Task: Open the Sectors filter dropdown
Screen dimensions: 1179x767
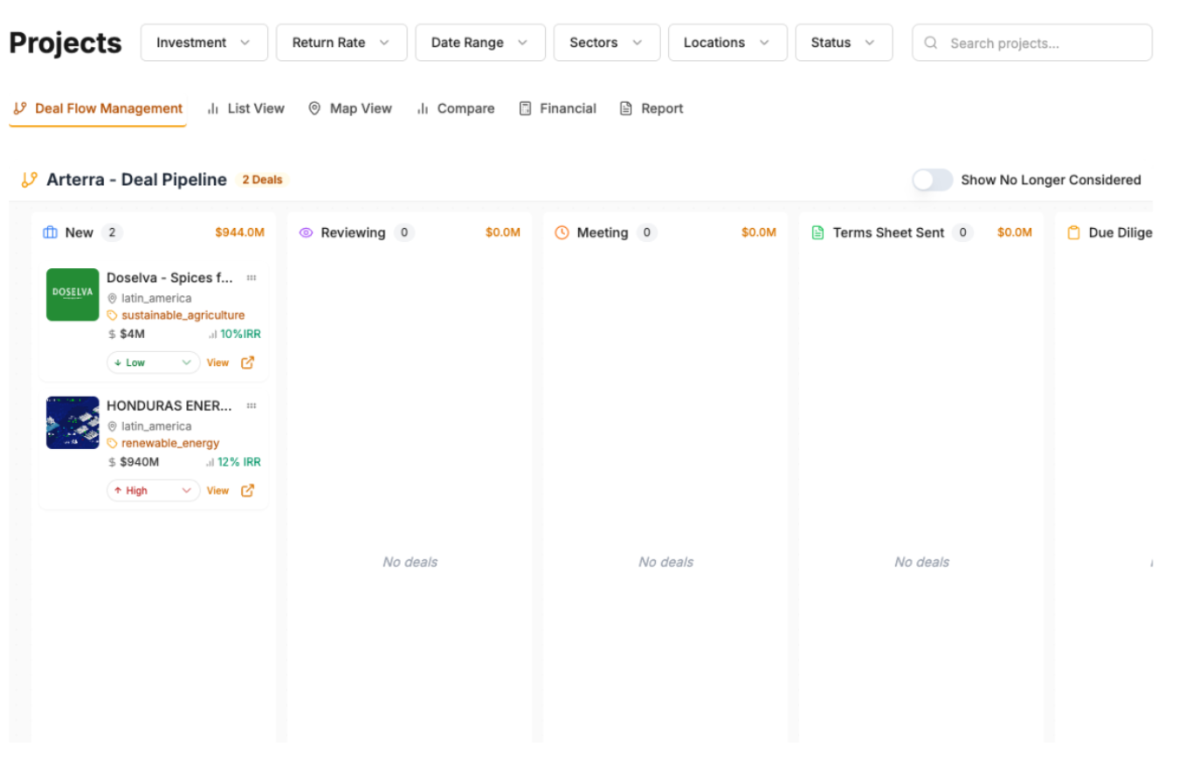Action: [x=607, y=43]
